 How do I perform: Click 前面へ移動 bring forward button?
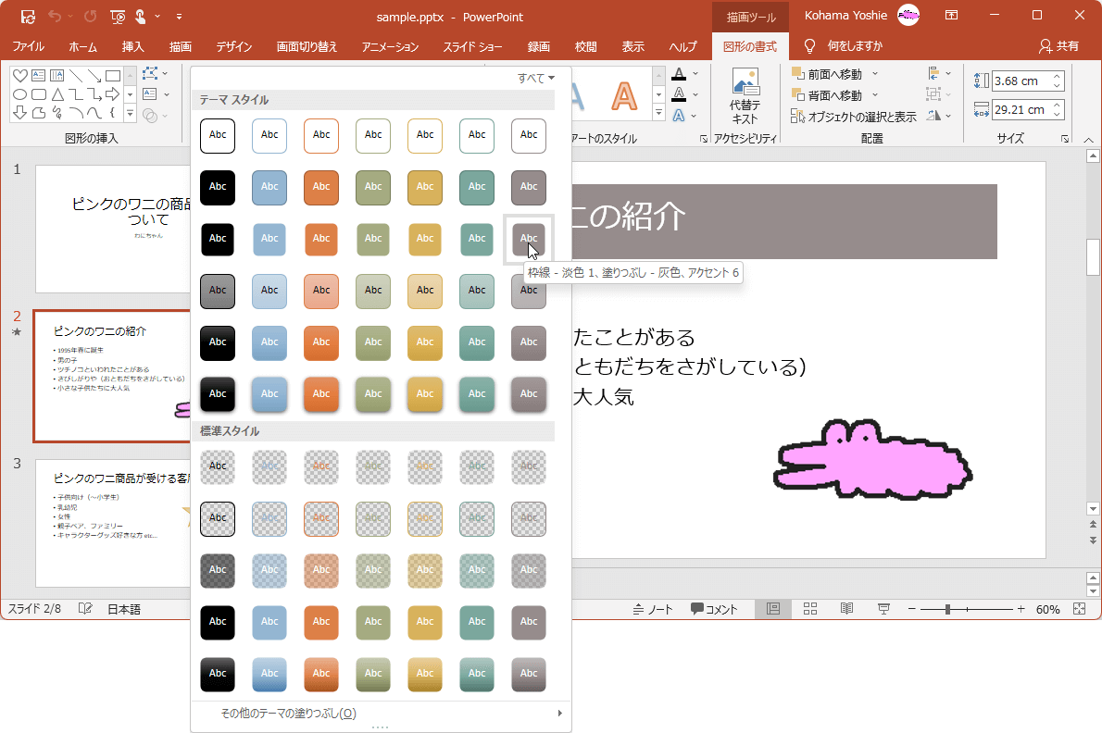click(x=827, y=74)
